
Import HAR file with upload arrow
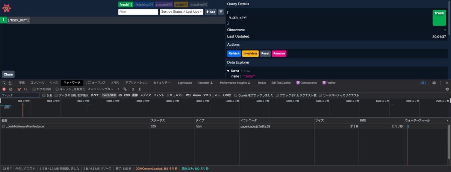(133, 89)
